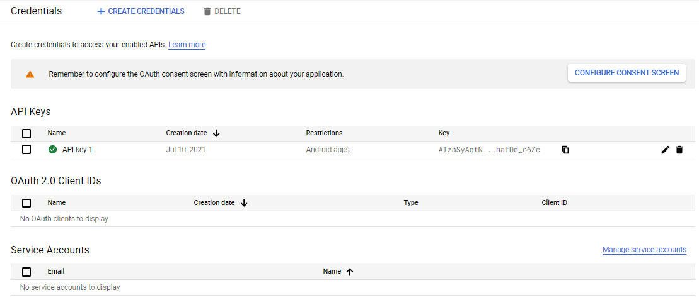
Task: Sort API Keys by Creation date arrow
Action: pyautogui.click(x=216, y=133)
